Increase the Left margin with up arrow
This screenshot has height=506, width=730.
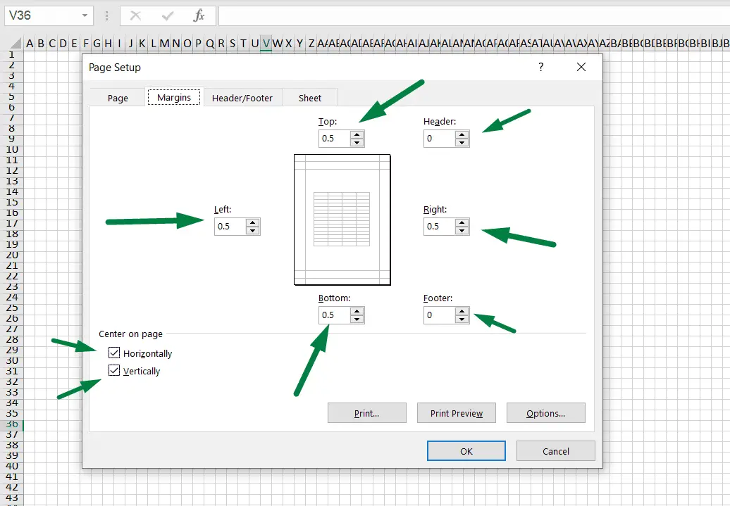coord(253,223)
